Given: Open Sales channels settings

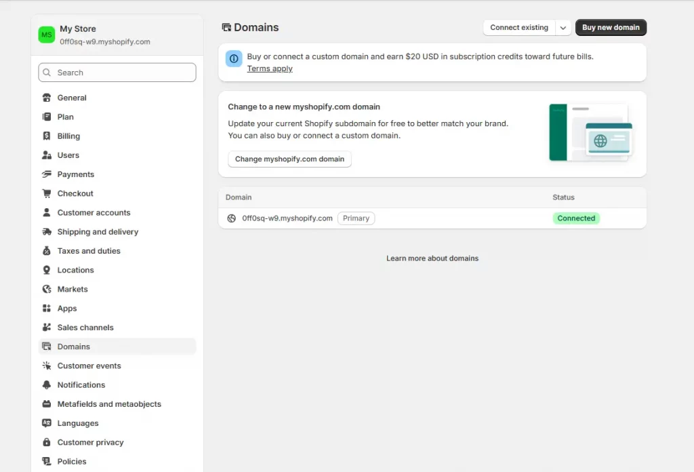Looking at the screenshot, I should [x=117, y=328].
